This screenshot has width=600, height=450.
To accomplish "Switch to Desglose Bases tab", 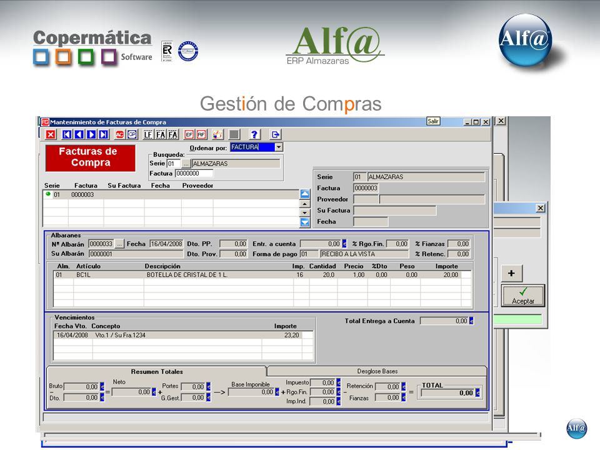I will (x=377, y=371).
